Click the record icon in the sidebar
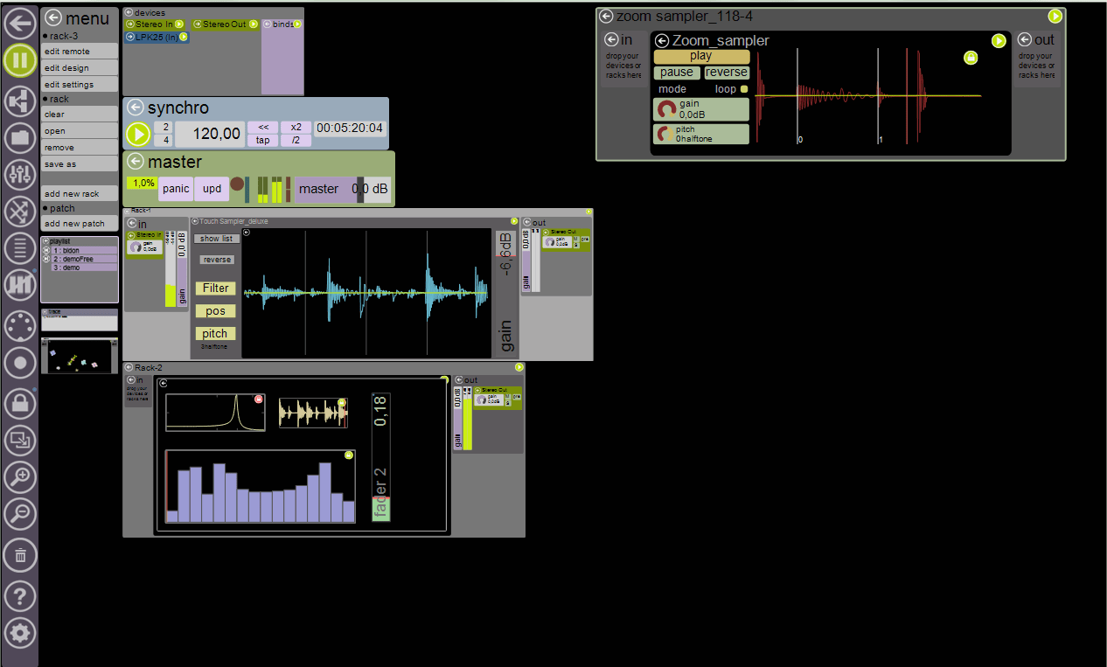The width and height of the screenshot is (1107, 667). [x=19, y=363]
